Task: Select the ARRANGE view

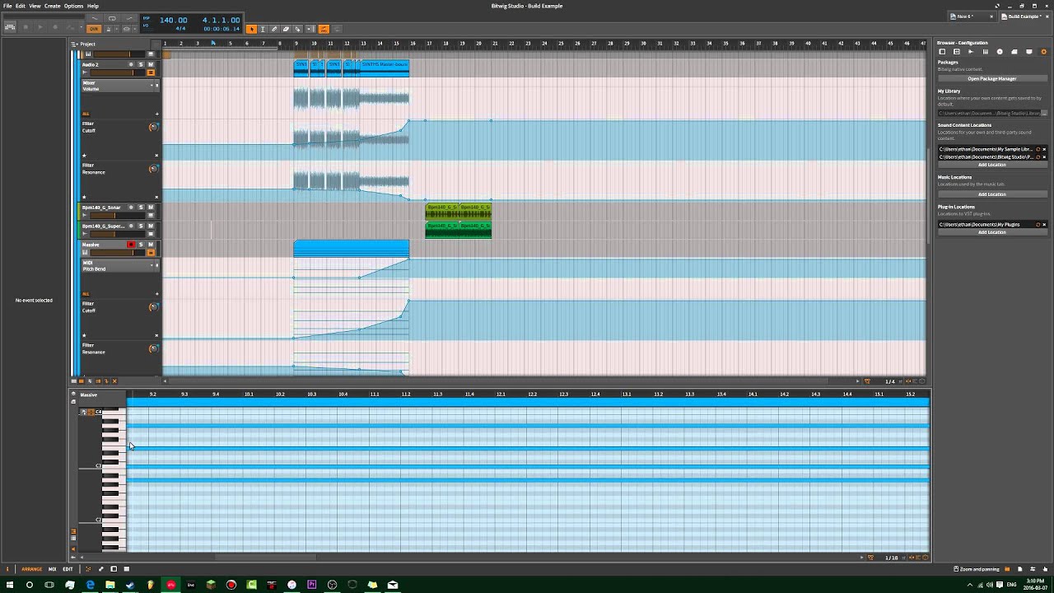Action: click(31, 569)
